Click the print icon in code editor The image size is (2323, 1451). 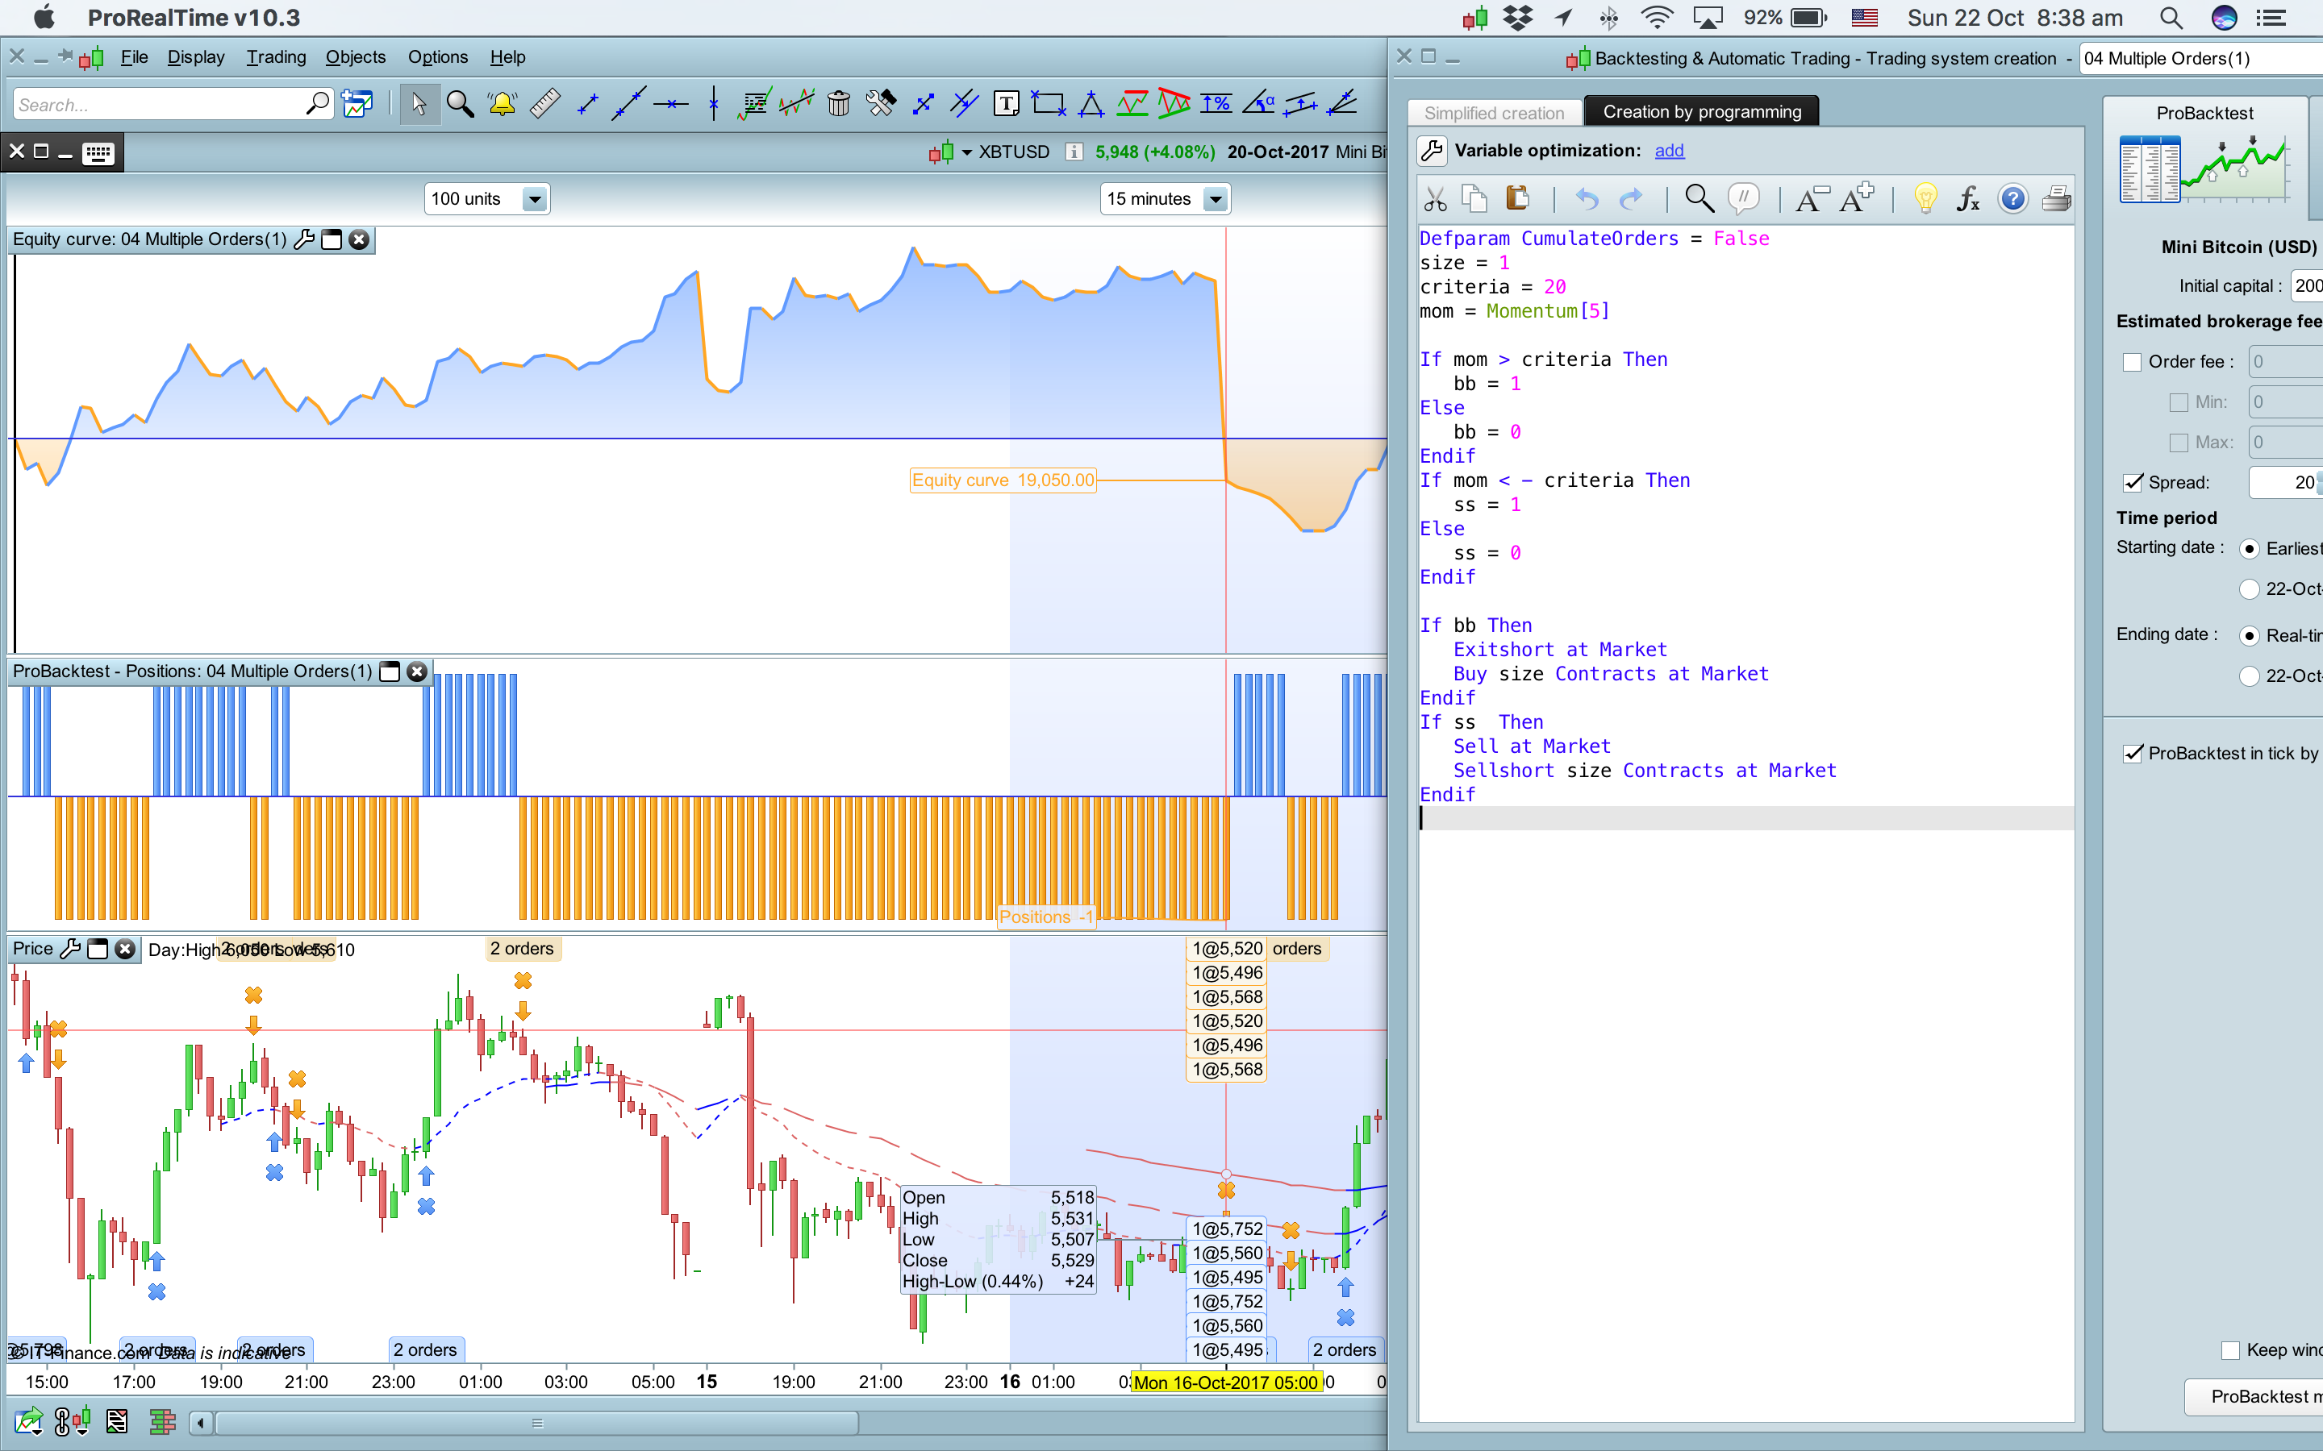point(2055,198)
